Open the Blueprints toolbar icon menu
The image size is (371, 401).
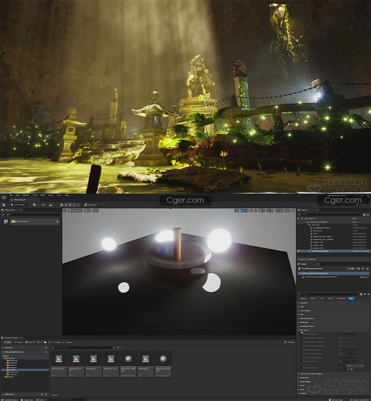coord(43,205)
